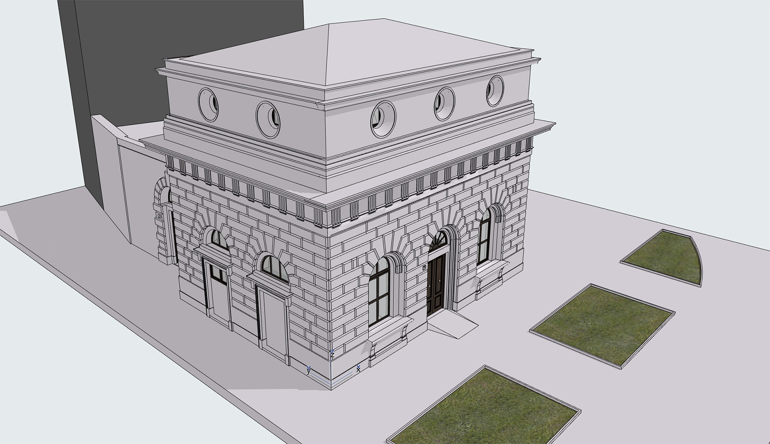Click the z axis label at building corner
This screenshot has height=444, width=770.
[332, 353]
